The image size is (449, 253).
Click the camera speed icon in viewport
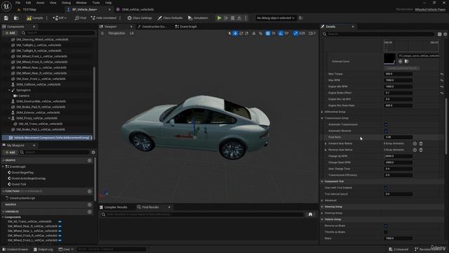coord(311,33)
